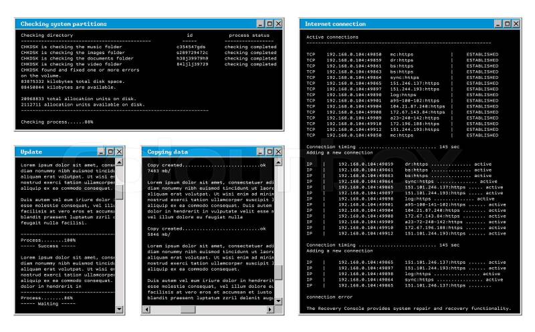Click the Copying data horizontal scrollbar thumb

pyautogui.click(x=188, y=309)
